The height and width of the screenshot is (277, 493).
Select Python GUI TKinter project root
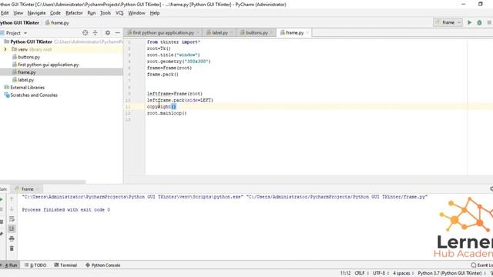point(31,42)
